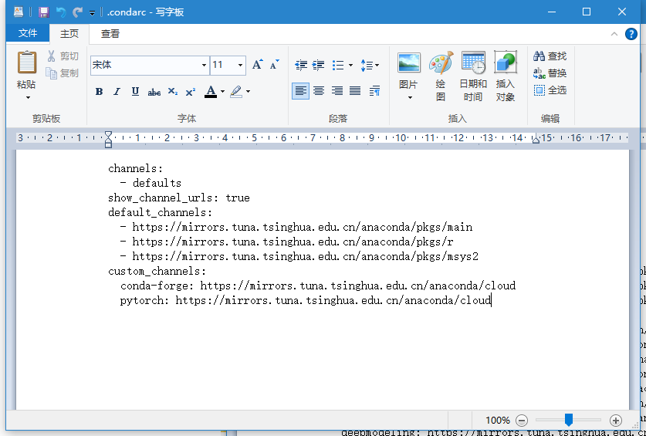
Task: Switch to the 查看 (View) tab
Action: click(110, 33)
